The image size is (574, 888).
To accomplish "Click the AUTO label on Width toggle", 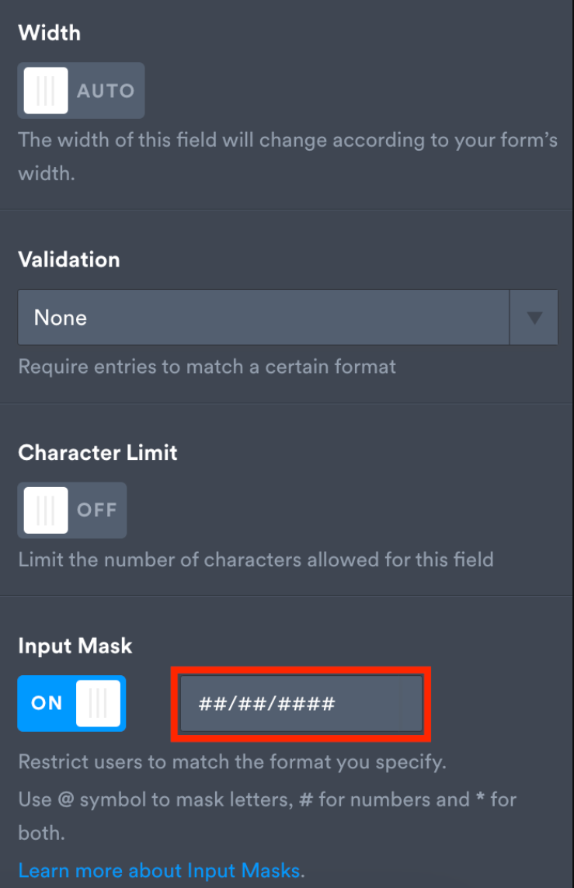I will click(106, 91).
